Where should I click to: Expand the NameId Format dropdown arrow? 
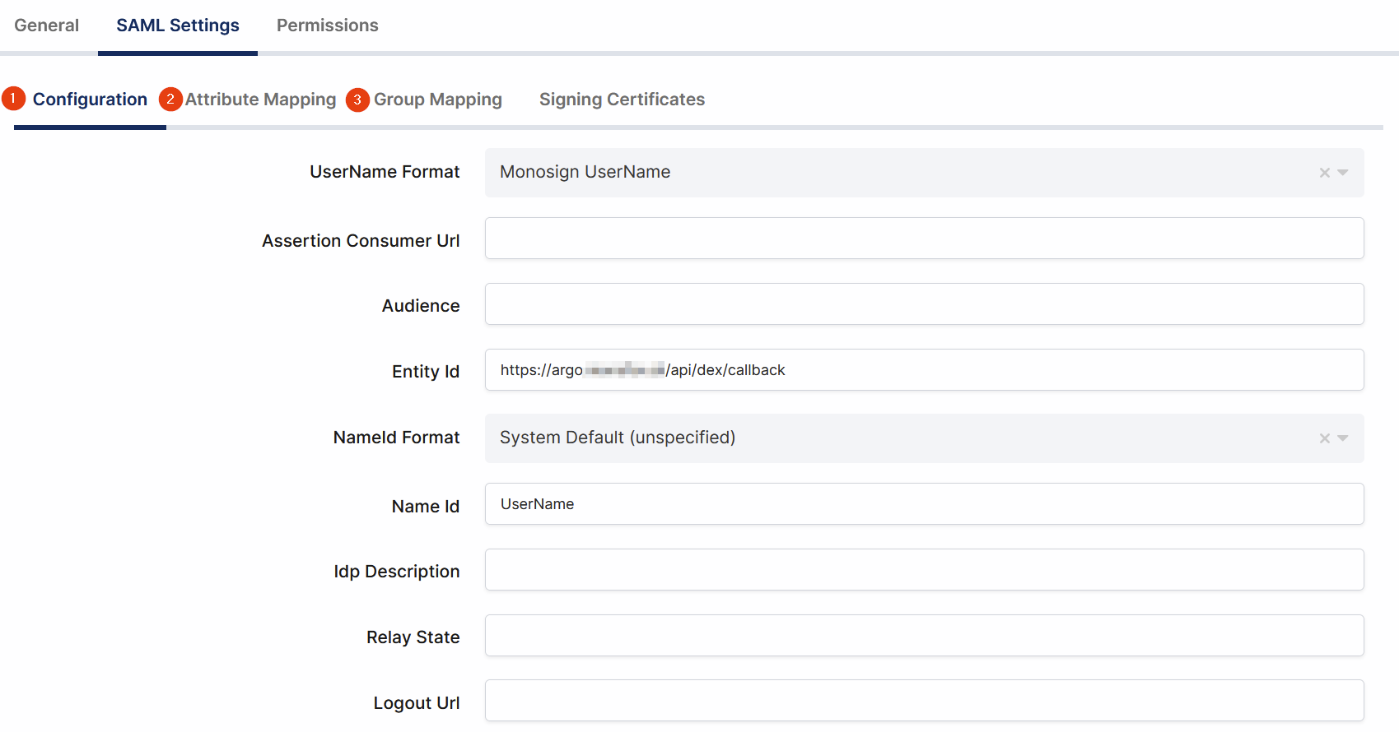click(x=1343, y=438)
